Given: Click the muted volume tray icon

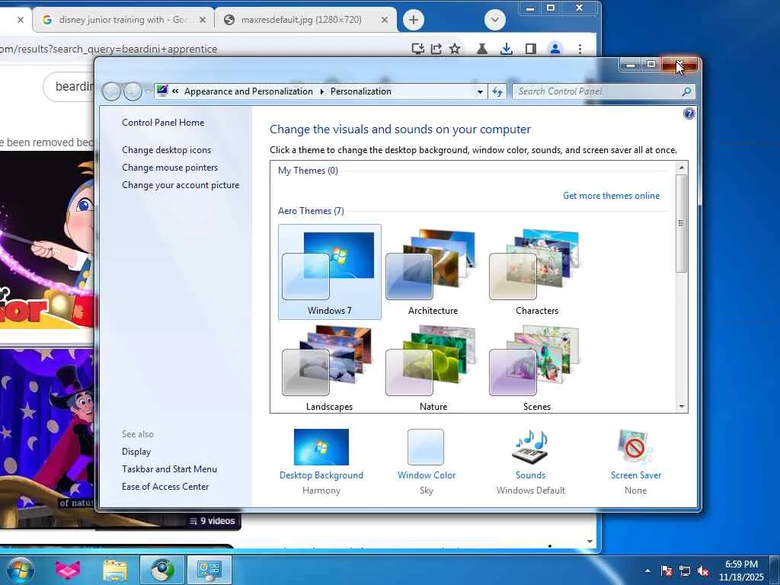Looking at the screenshot, I should pyautogui.click(x=703, y=571).
